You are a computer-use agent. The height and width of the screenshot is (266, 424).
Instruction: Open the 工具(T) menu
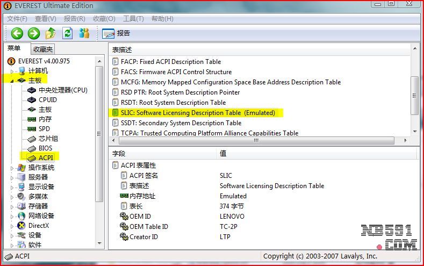click(133, 19)
